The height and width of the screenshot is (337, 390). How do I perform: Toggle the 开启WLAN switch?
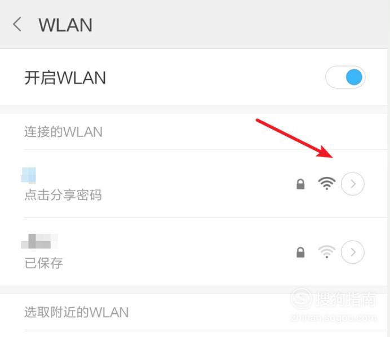345,77
